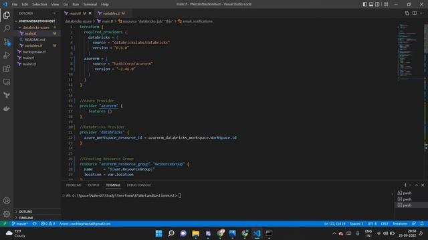This screenshot has height=240, width=428.
Task: Open the View menu
Action: click(x=55, y=4)
